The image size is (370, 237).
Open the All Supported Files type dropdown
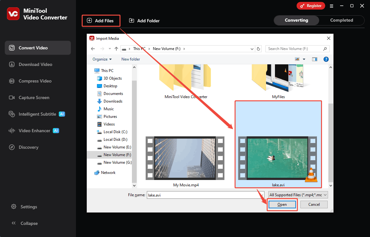tap(298, 195)
